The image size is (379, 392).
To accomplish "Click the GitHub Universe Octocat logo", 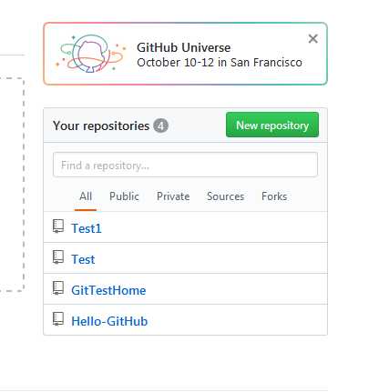I will (90, 54).
